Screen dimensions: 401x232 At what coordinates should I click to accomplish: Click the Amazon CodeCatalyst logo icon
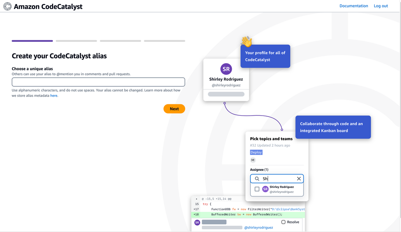7,6
